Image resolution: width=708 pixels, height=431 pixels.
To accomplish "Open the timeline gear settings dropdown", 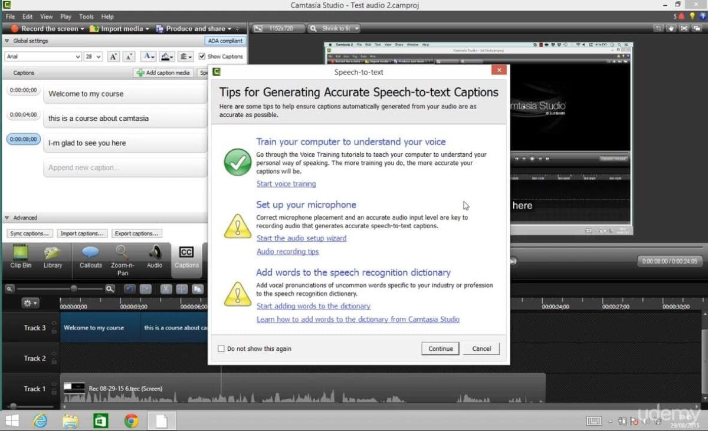I will [29, 302].
